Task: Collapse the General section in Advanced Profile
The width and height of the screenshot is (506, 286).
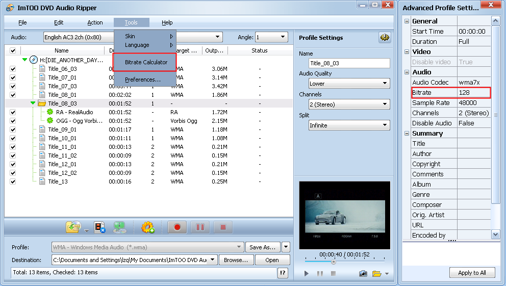Action: tap(407, 21)
